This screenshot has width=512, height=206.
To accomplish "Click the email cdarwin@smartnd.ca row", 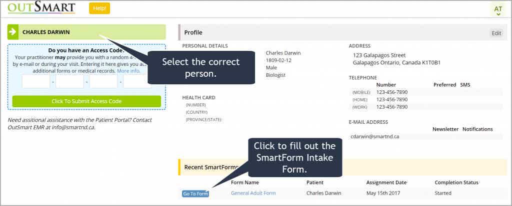I will 426,137.
